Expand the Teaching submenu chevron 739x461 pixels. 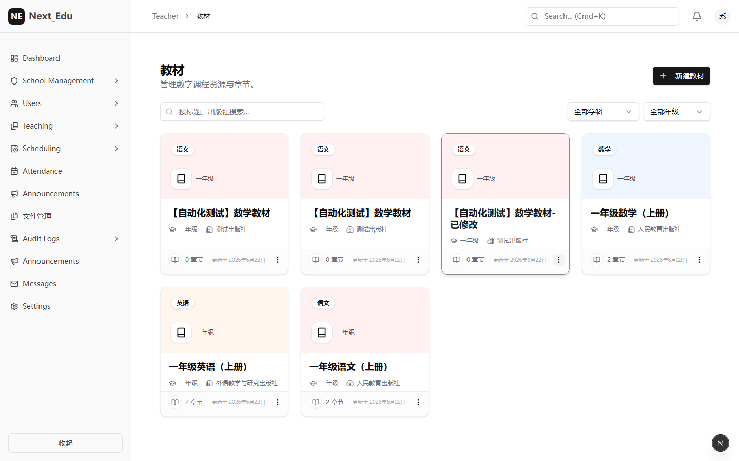coord(116,126)
